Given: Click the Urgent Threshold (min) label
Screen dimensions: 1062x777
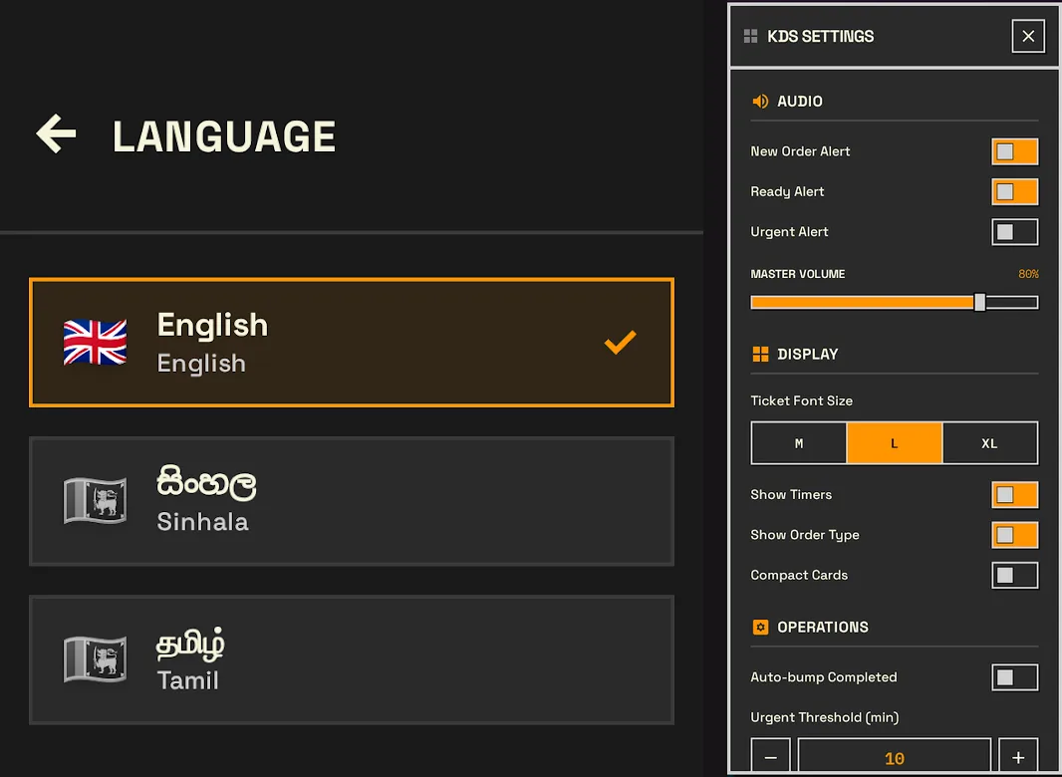Looking at the screenshot, I should pos(824,716).
